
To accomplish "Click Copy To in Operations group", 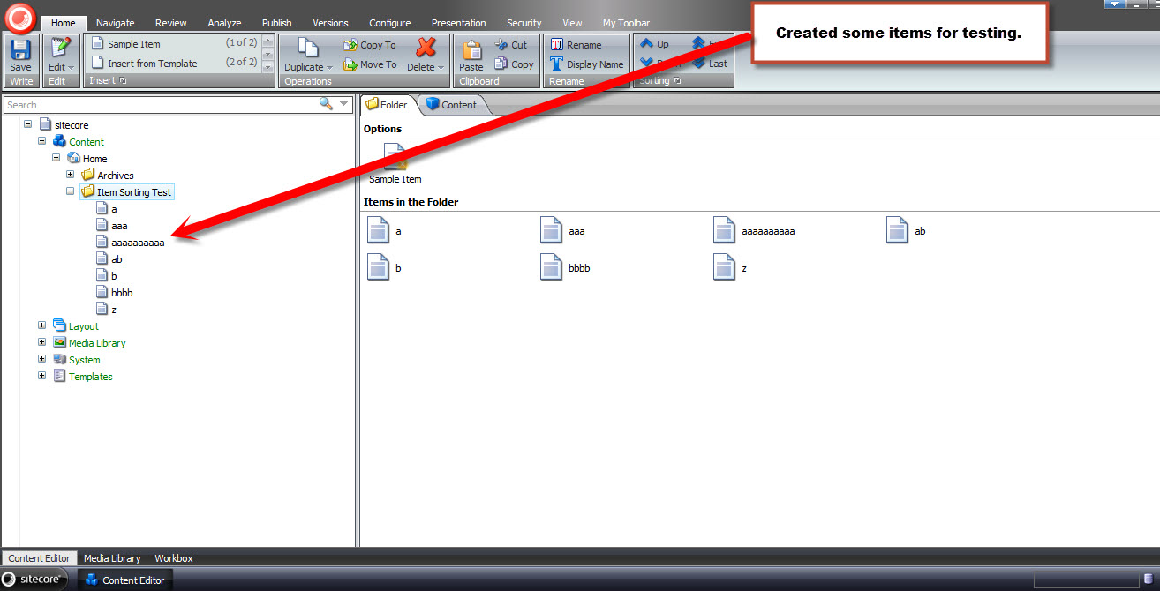I will pyautogui.click(x=370, y=45).
